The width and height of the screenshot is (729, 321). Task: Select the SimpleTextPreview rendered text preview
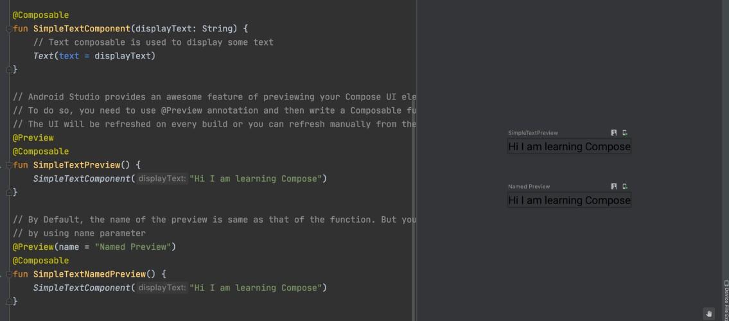point(569,146)
